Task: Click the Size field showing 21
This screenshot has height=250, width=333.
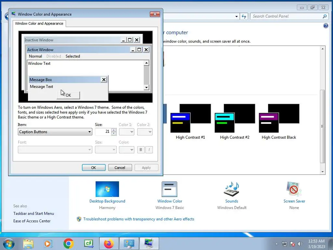Action: pos(103,132)
